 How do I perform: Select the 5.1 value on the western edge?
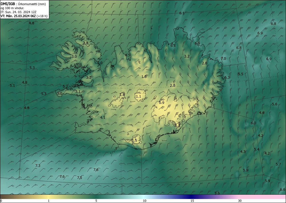click(x=12, y=85)
